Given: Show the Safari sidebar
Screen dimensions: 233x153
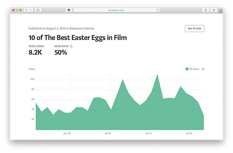Looking at the screenshot, I should (38, 10).
